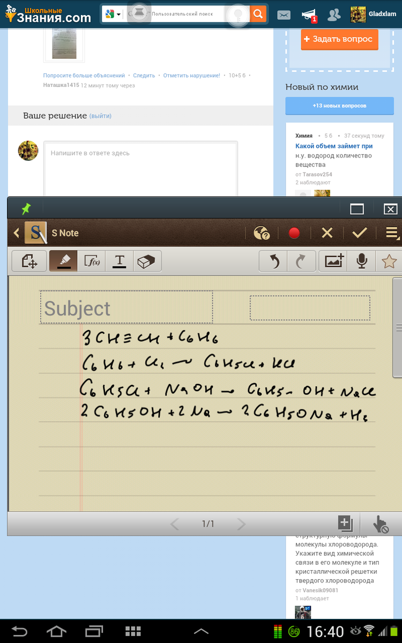402x643 pixels.
Task: Undo the last handwriting stroke
Action: (274, 261)
